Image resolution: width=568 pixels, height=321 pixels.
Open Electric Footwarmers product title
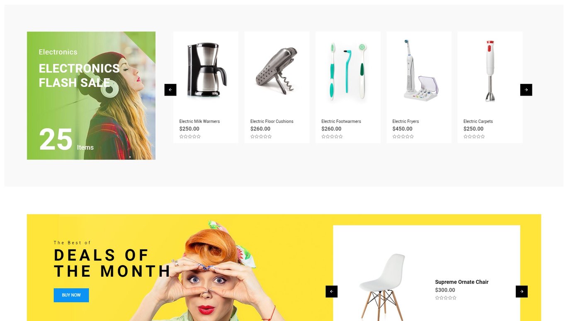tap(341, 121)
